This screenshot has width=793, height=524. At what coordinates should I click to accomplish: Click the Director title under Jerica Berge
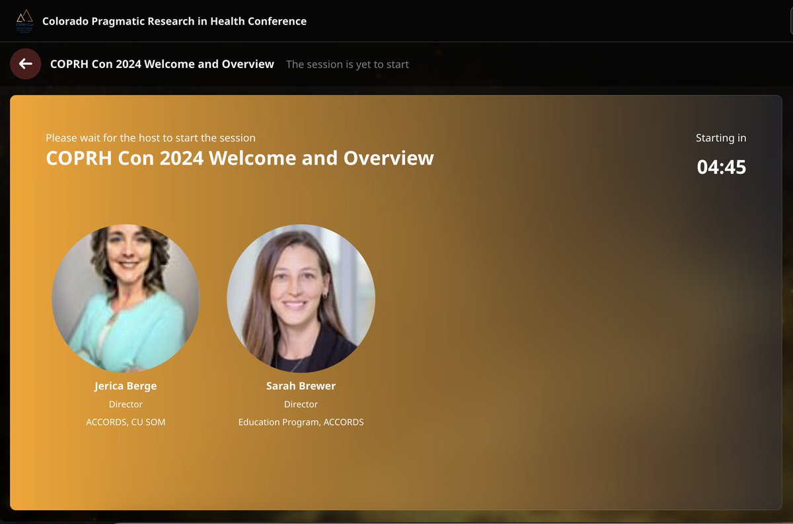click(126, 404)
